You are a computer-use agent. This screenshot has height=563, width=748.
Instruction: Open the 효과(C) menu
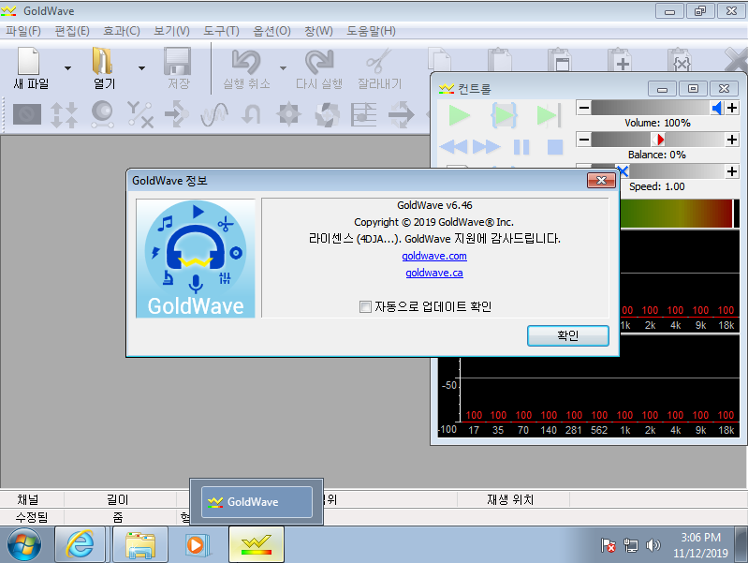[x=122, y=31]
